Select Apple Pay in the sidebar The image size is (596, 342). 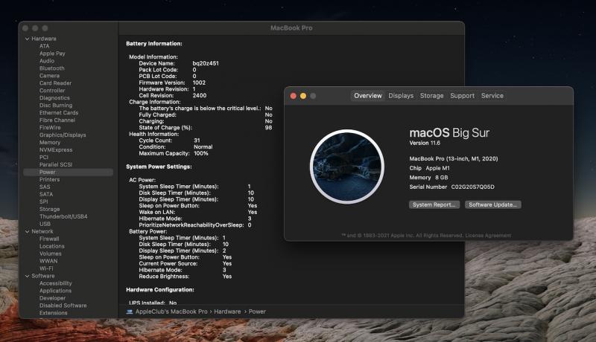[52, 54]
